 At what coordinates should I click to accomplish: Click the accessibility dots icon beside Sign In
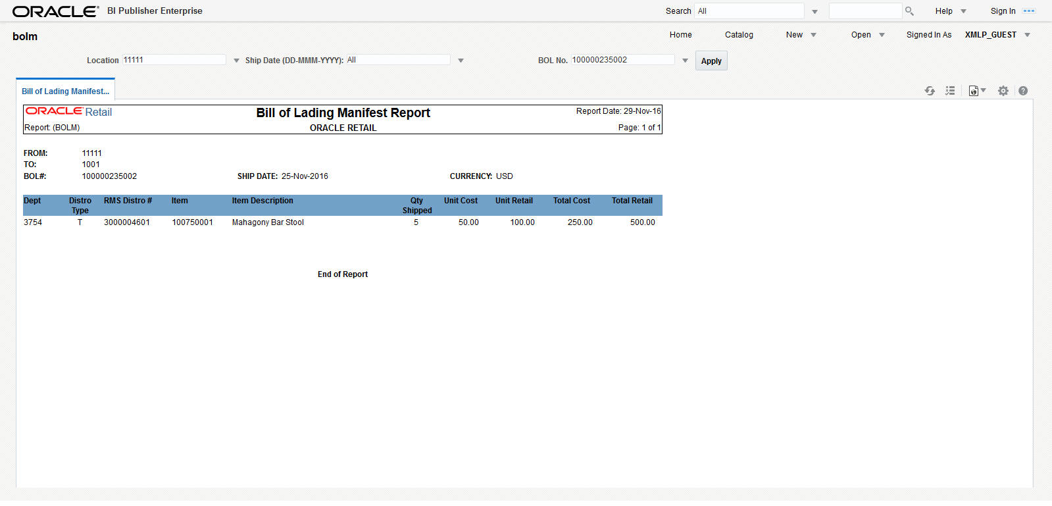click(1029, 11)
